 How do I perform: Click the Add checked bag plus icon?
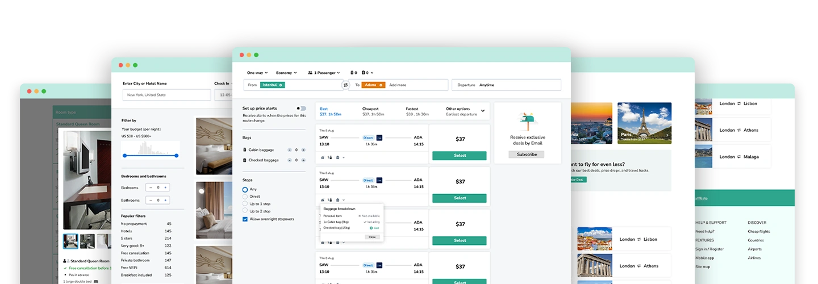371,228
